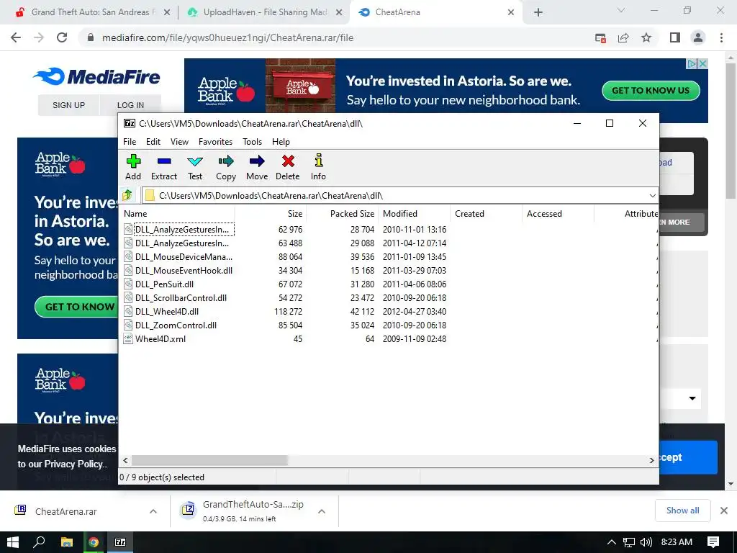Open the notification center icon
737x553 pixels.
pos(713,542)
